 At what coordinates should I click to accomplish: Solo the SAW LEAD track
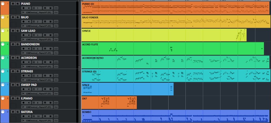(x=18, y=31)
